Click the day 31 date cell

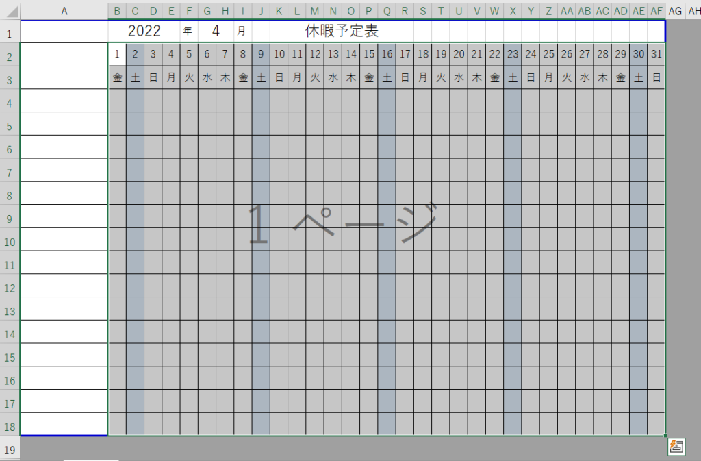point(657,55)
